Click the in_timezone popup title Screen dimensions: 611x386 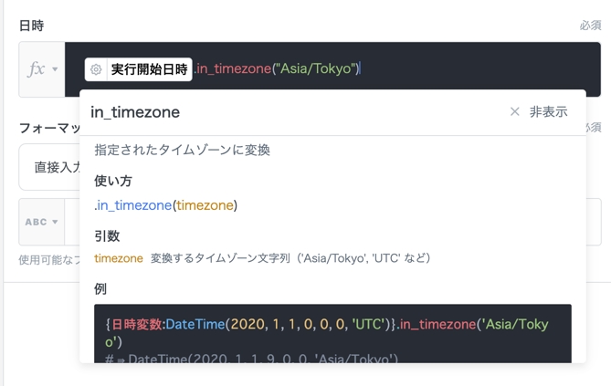click(135, 112)
